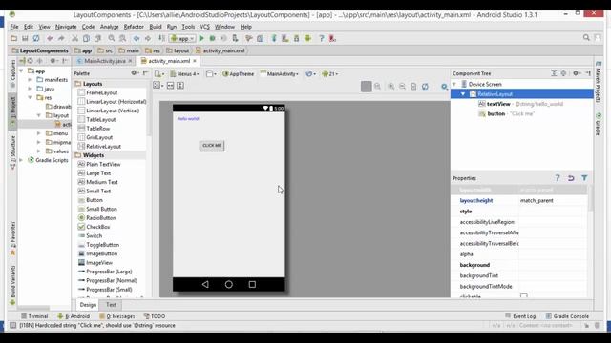Viewport: 611px width, 343px height.
Task: Open the Analyze menu
Action: [109, 27]
